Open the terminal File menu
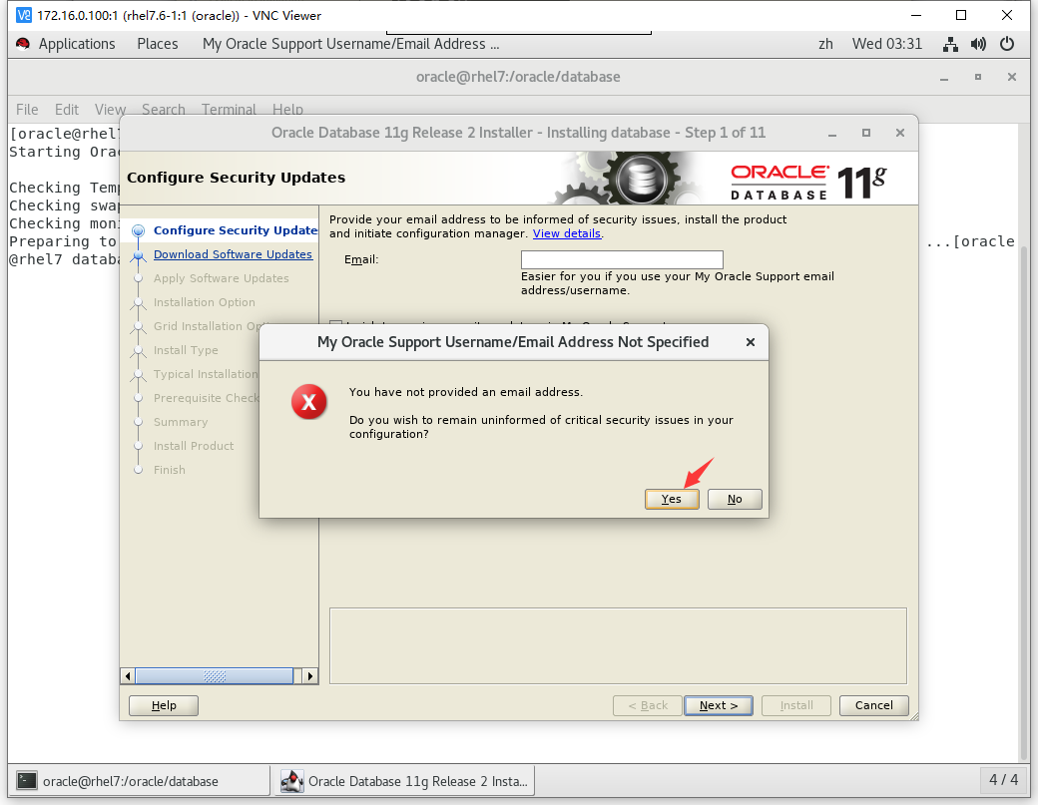The height and width of the screenshot is (805, 1038). click(27, 109)
